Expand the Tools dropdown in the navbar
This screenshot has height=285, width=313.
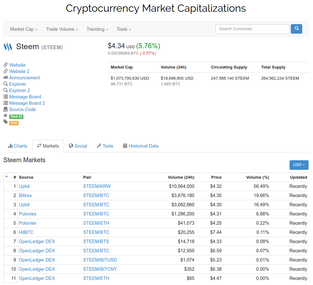(x=124, y=29)
